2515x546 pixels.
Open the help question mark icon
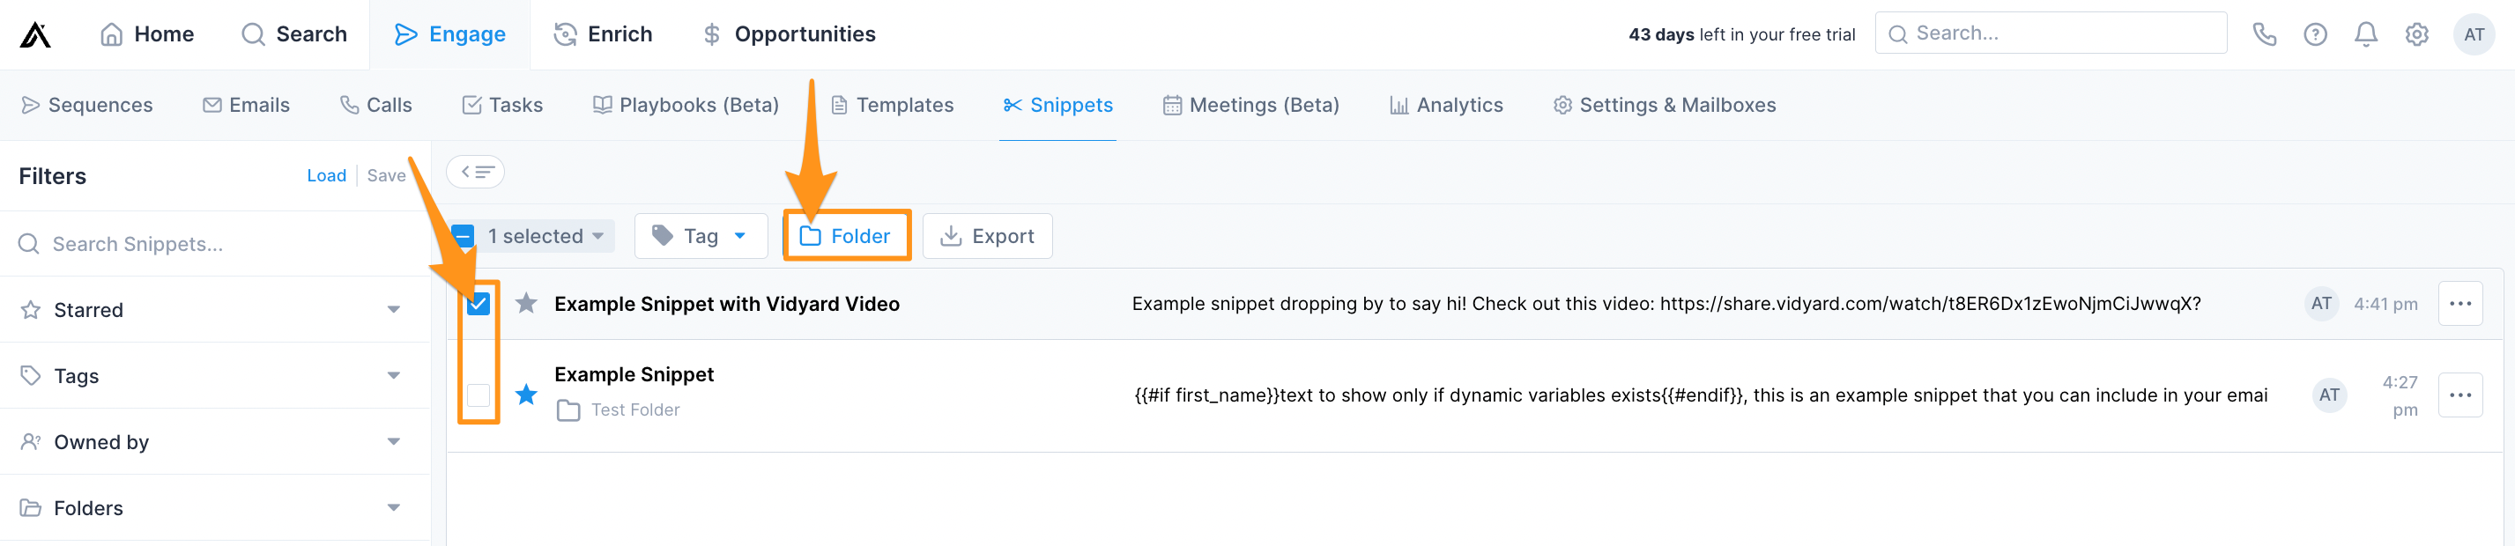click(2315, 34)
